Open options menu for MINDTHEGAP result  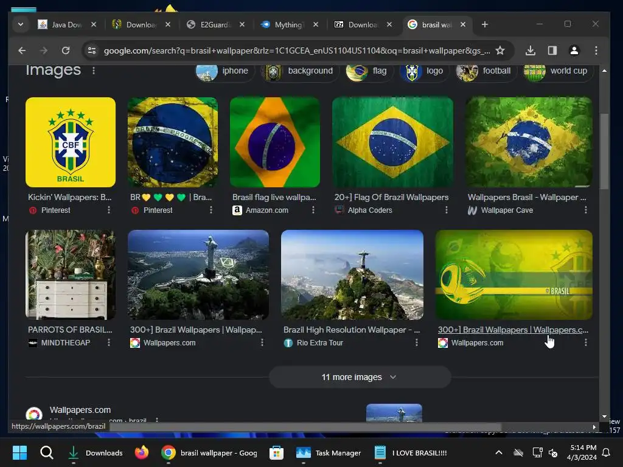point(109,343)
